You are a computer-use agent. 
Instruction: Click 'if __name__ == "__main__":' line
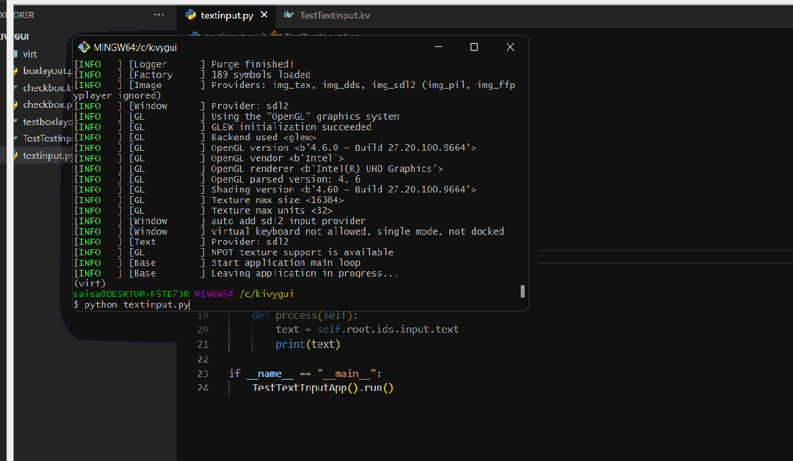point(305,374)
